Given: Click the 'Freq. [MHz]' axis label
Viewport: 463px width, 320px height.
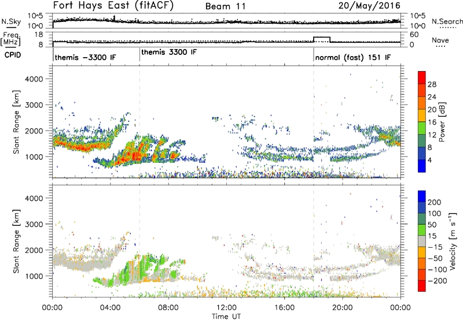Looking at the screenshot, I should [x=10, y=39].
